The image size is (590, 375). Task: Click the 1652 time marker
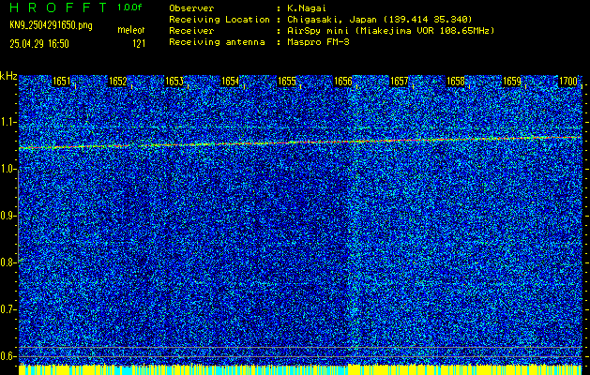[118, 82]
